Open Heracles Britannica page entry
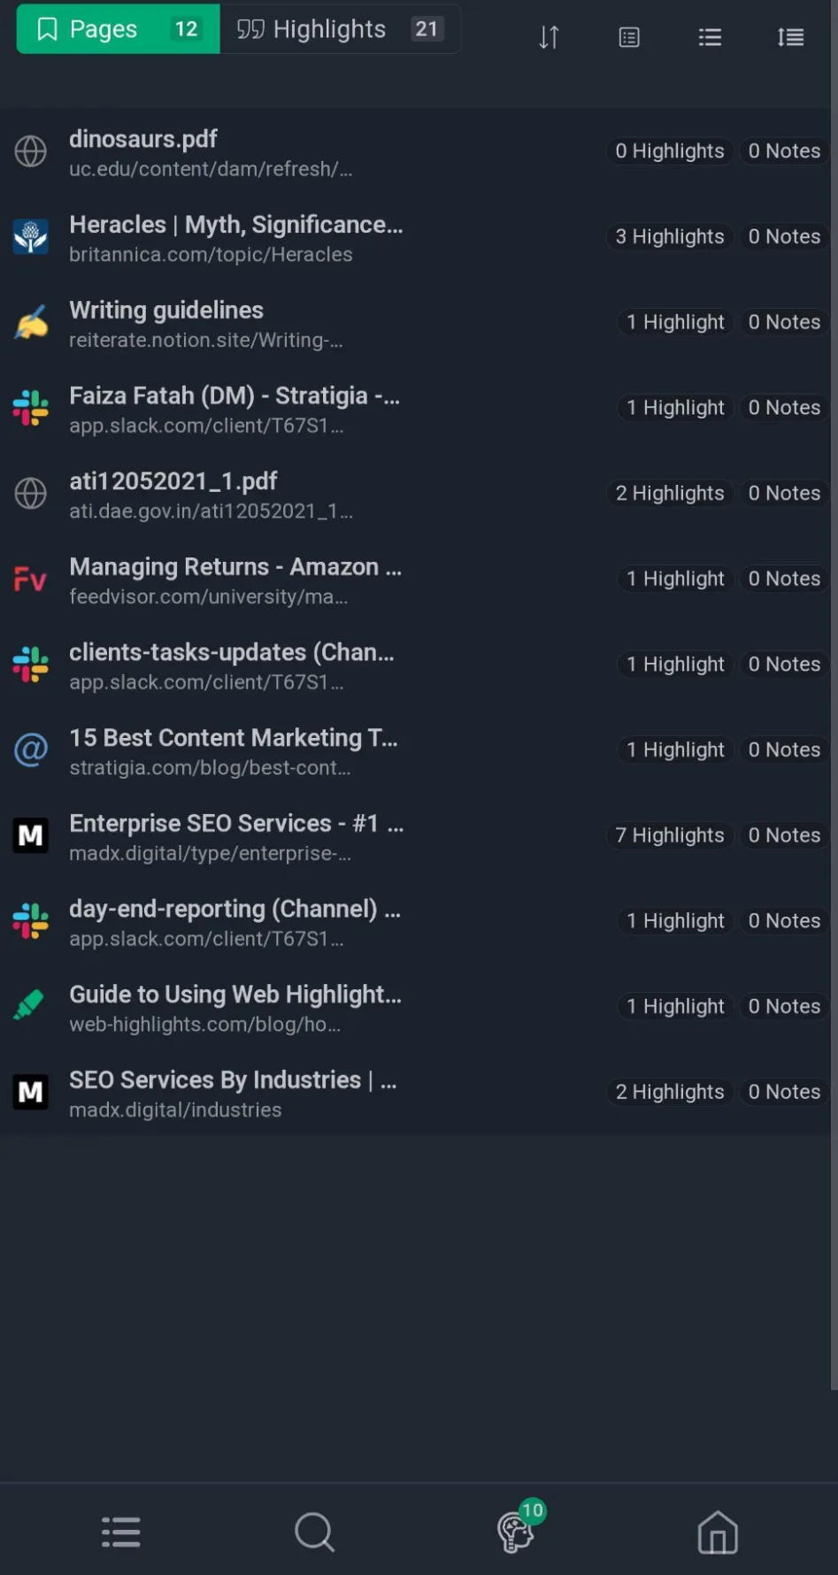 pos(416,238)
